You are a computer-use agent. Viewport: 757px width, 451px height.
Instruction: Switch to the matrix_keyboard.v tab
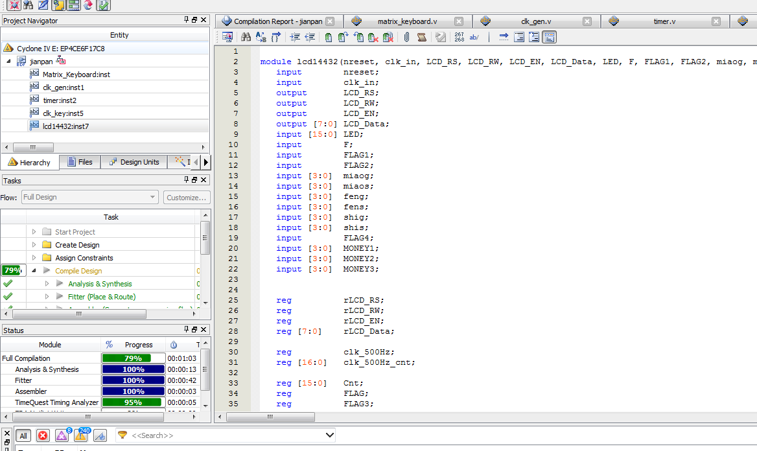coord(407,21)
